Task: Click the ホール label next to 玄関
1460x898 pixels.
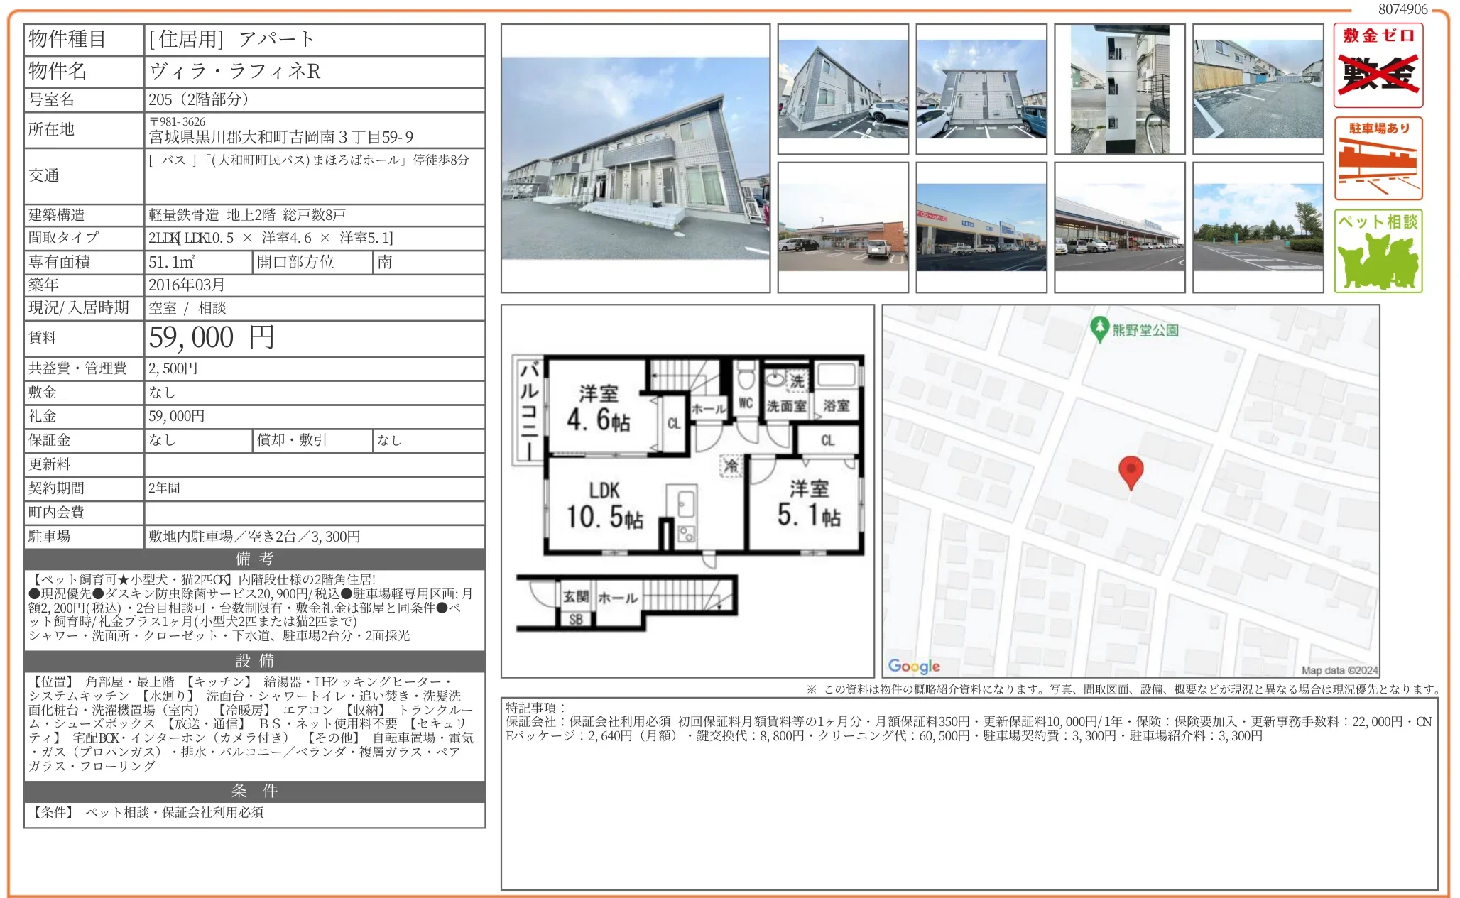Action: [x=617, y=598]
